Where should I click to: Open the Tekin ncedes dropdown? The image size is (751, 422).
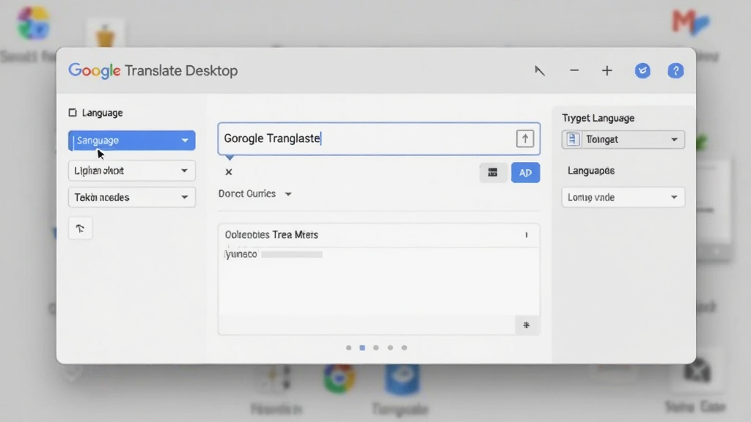click(x=132, y=197)
